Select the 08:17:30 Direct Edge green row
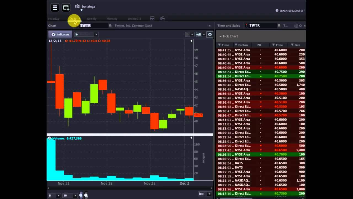The height and width of the screenshot is (199, 353). (261, 194)
